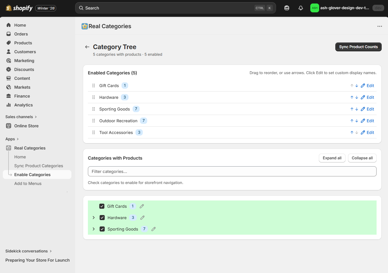
Task: Open the Sync Product Categories page
Action: (x=38, y=166)
